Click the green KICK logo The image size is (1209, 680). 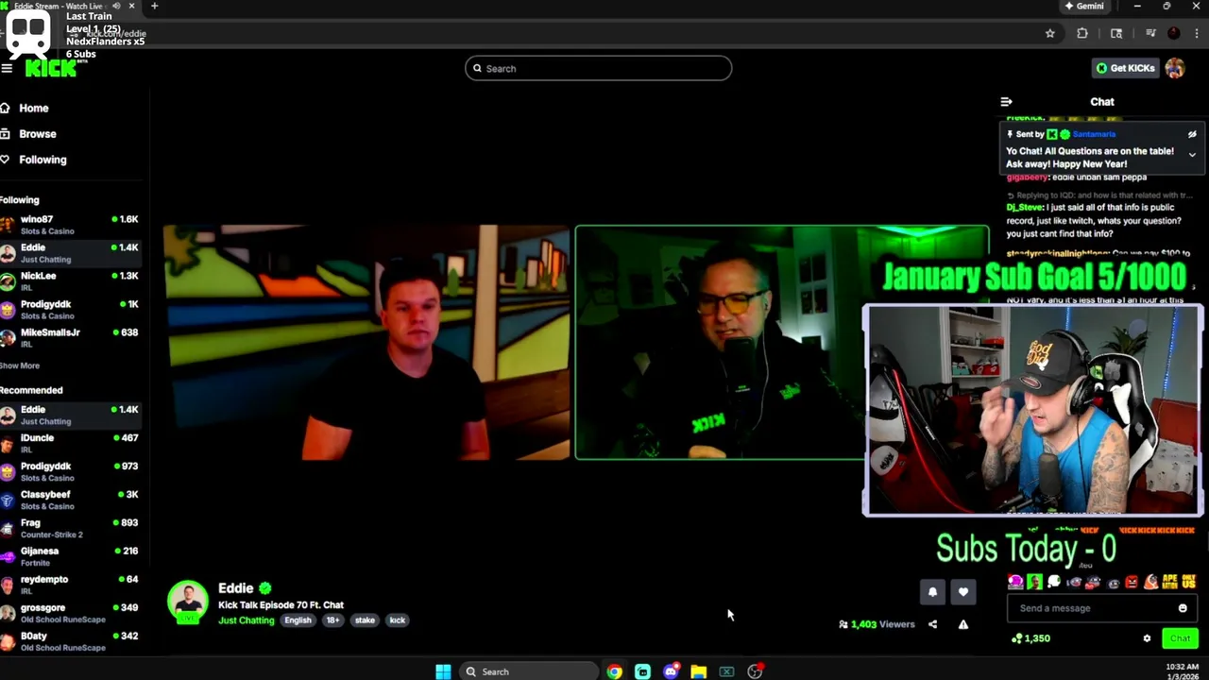[x=50, y=68]
